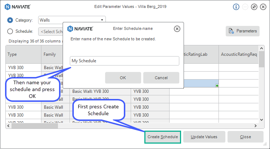Image resolution: width=270 pixels, height=149 pixels.
Task: Cancel the schedule name dialog
Action: tap(161, 78)
